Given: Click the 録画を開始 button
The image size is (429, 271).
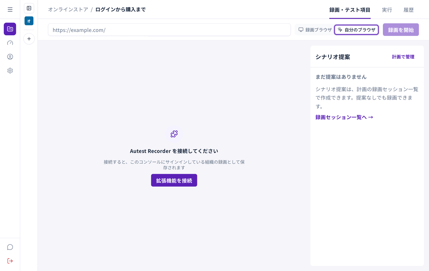Looking at the screenshot, I should point(401,30).
